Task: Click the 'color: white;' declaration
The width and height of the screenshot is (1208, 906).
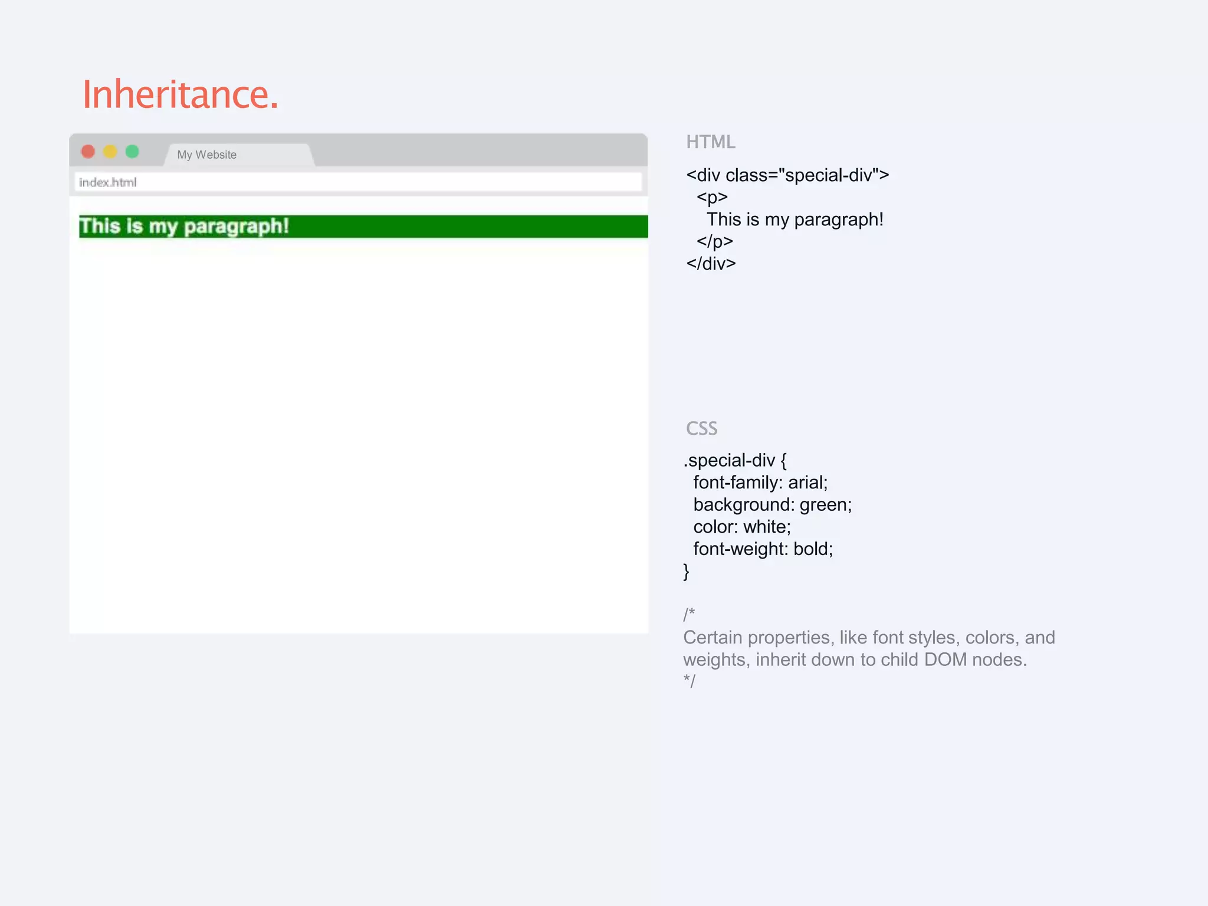Action: tap(742, 527)
